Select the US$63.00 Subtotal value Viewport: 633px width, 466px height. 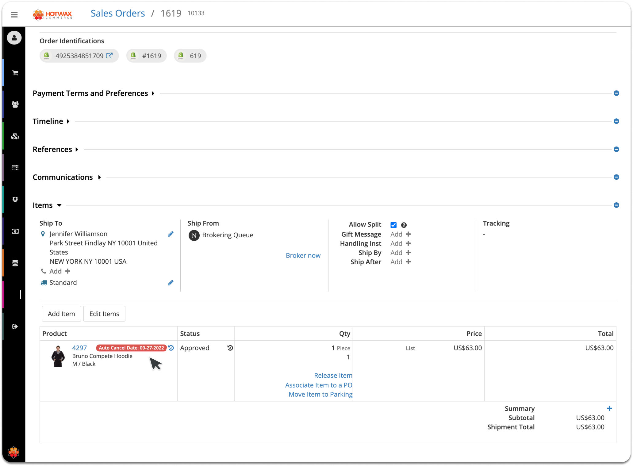coord(590,418)
